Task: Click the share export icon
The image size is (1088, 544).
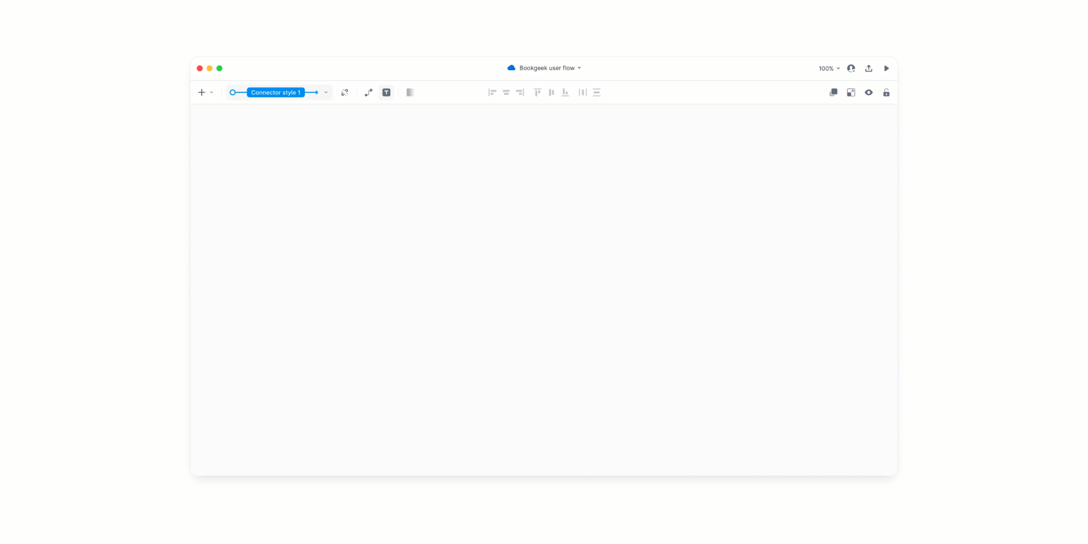Action: pos(869,69)
